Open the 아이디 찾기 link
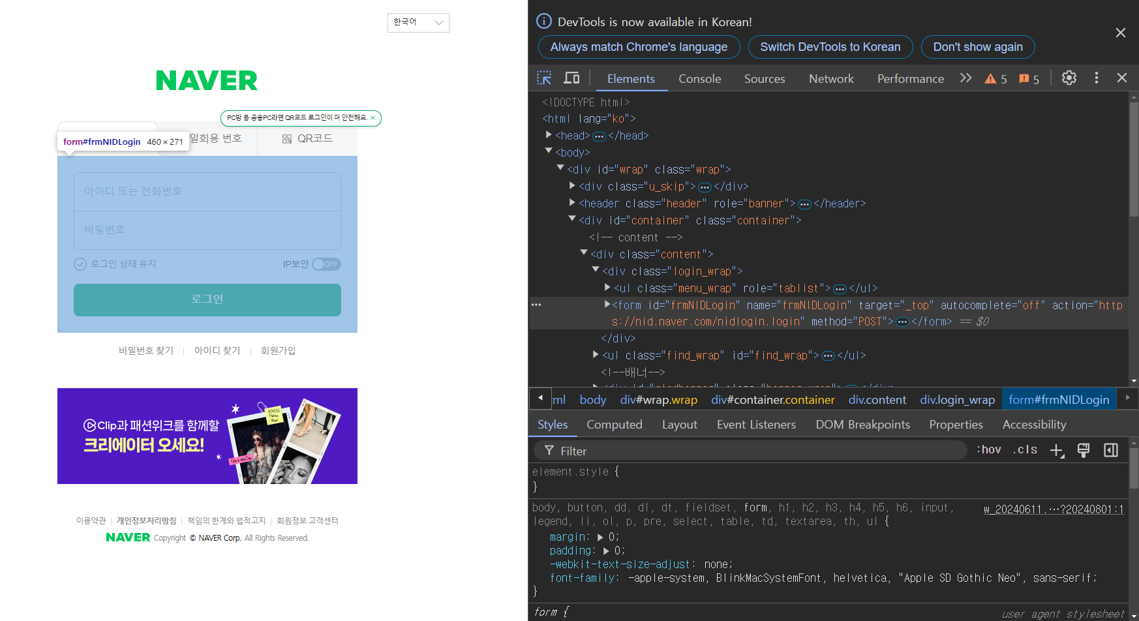 (x=217, y=351)
